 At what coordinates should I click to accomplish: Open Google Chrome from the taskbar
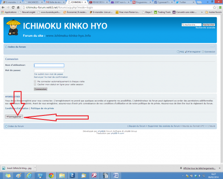point(51,175)
